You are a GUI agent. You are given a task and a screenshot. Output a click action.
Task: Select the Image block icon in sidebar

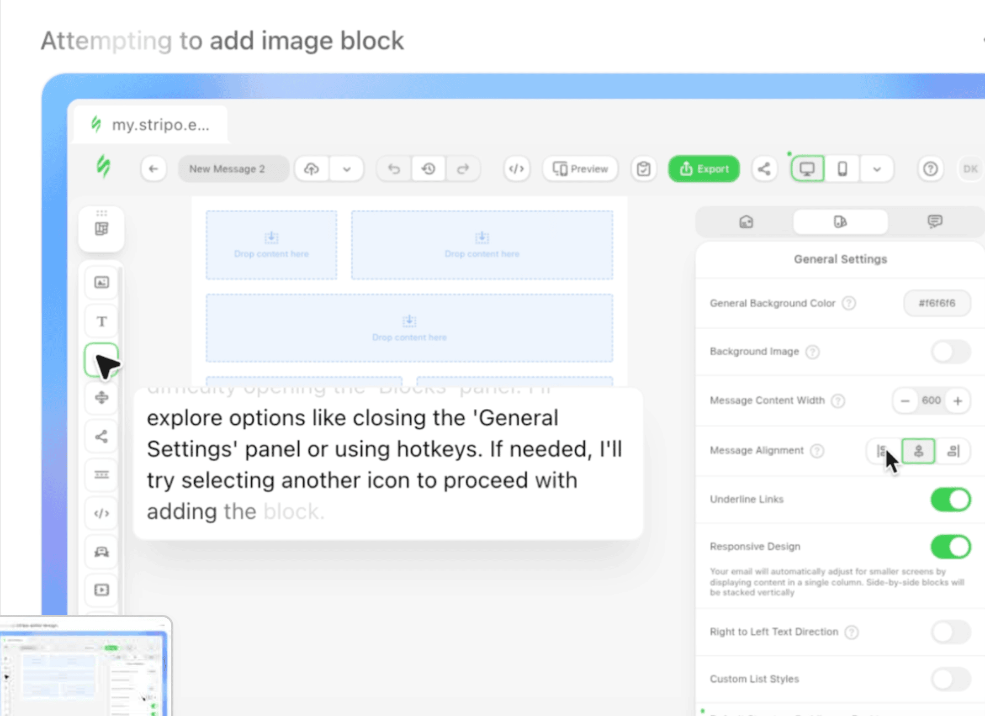click(101, 283)
